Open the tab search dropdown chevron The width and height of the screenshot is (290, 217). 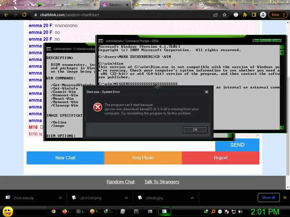[x=256, y=5]
